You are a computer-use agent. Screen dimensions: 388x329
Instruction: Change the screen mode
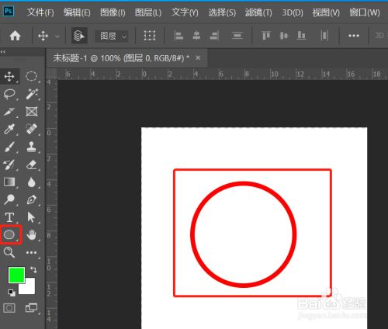[x=31, y=308]
